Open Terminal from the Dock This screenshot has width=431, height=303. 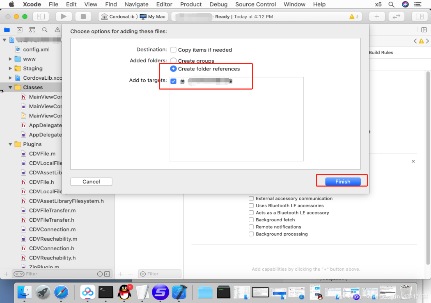pos(106,292)
